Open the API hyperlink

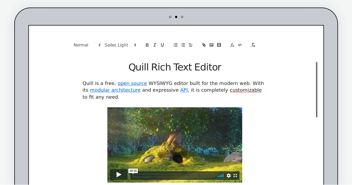(184, 90)
